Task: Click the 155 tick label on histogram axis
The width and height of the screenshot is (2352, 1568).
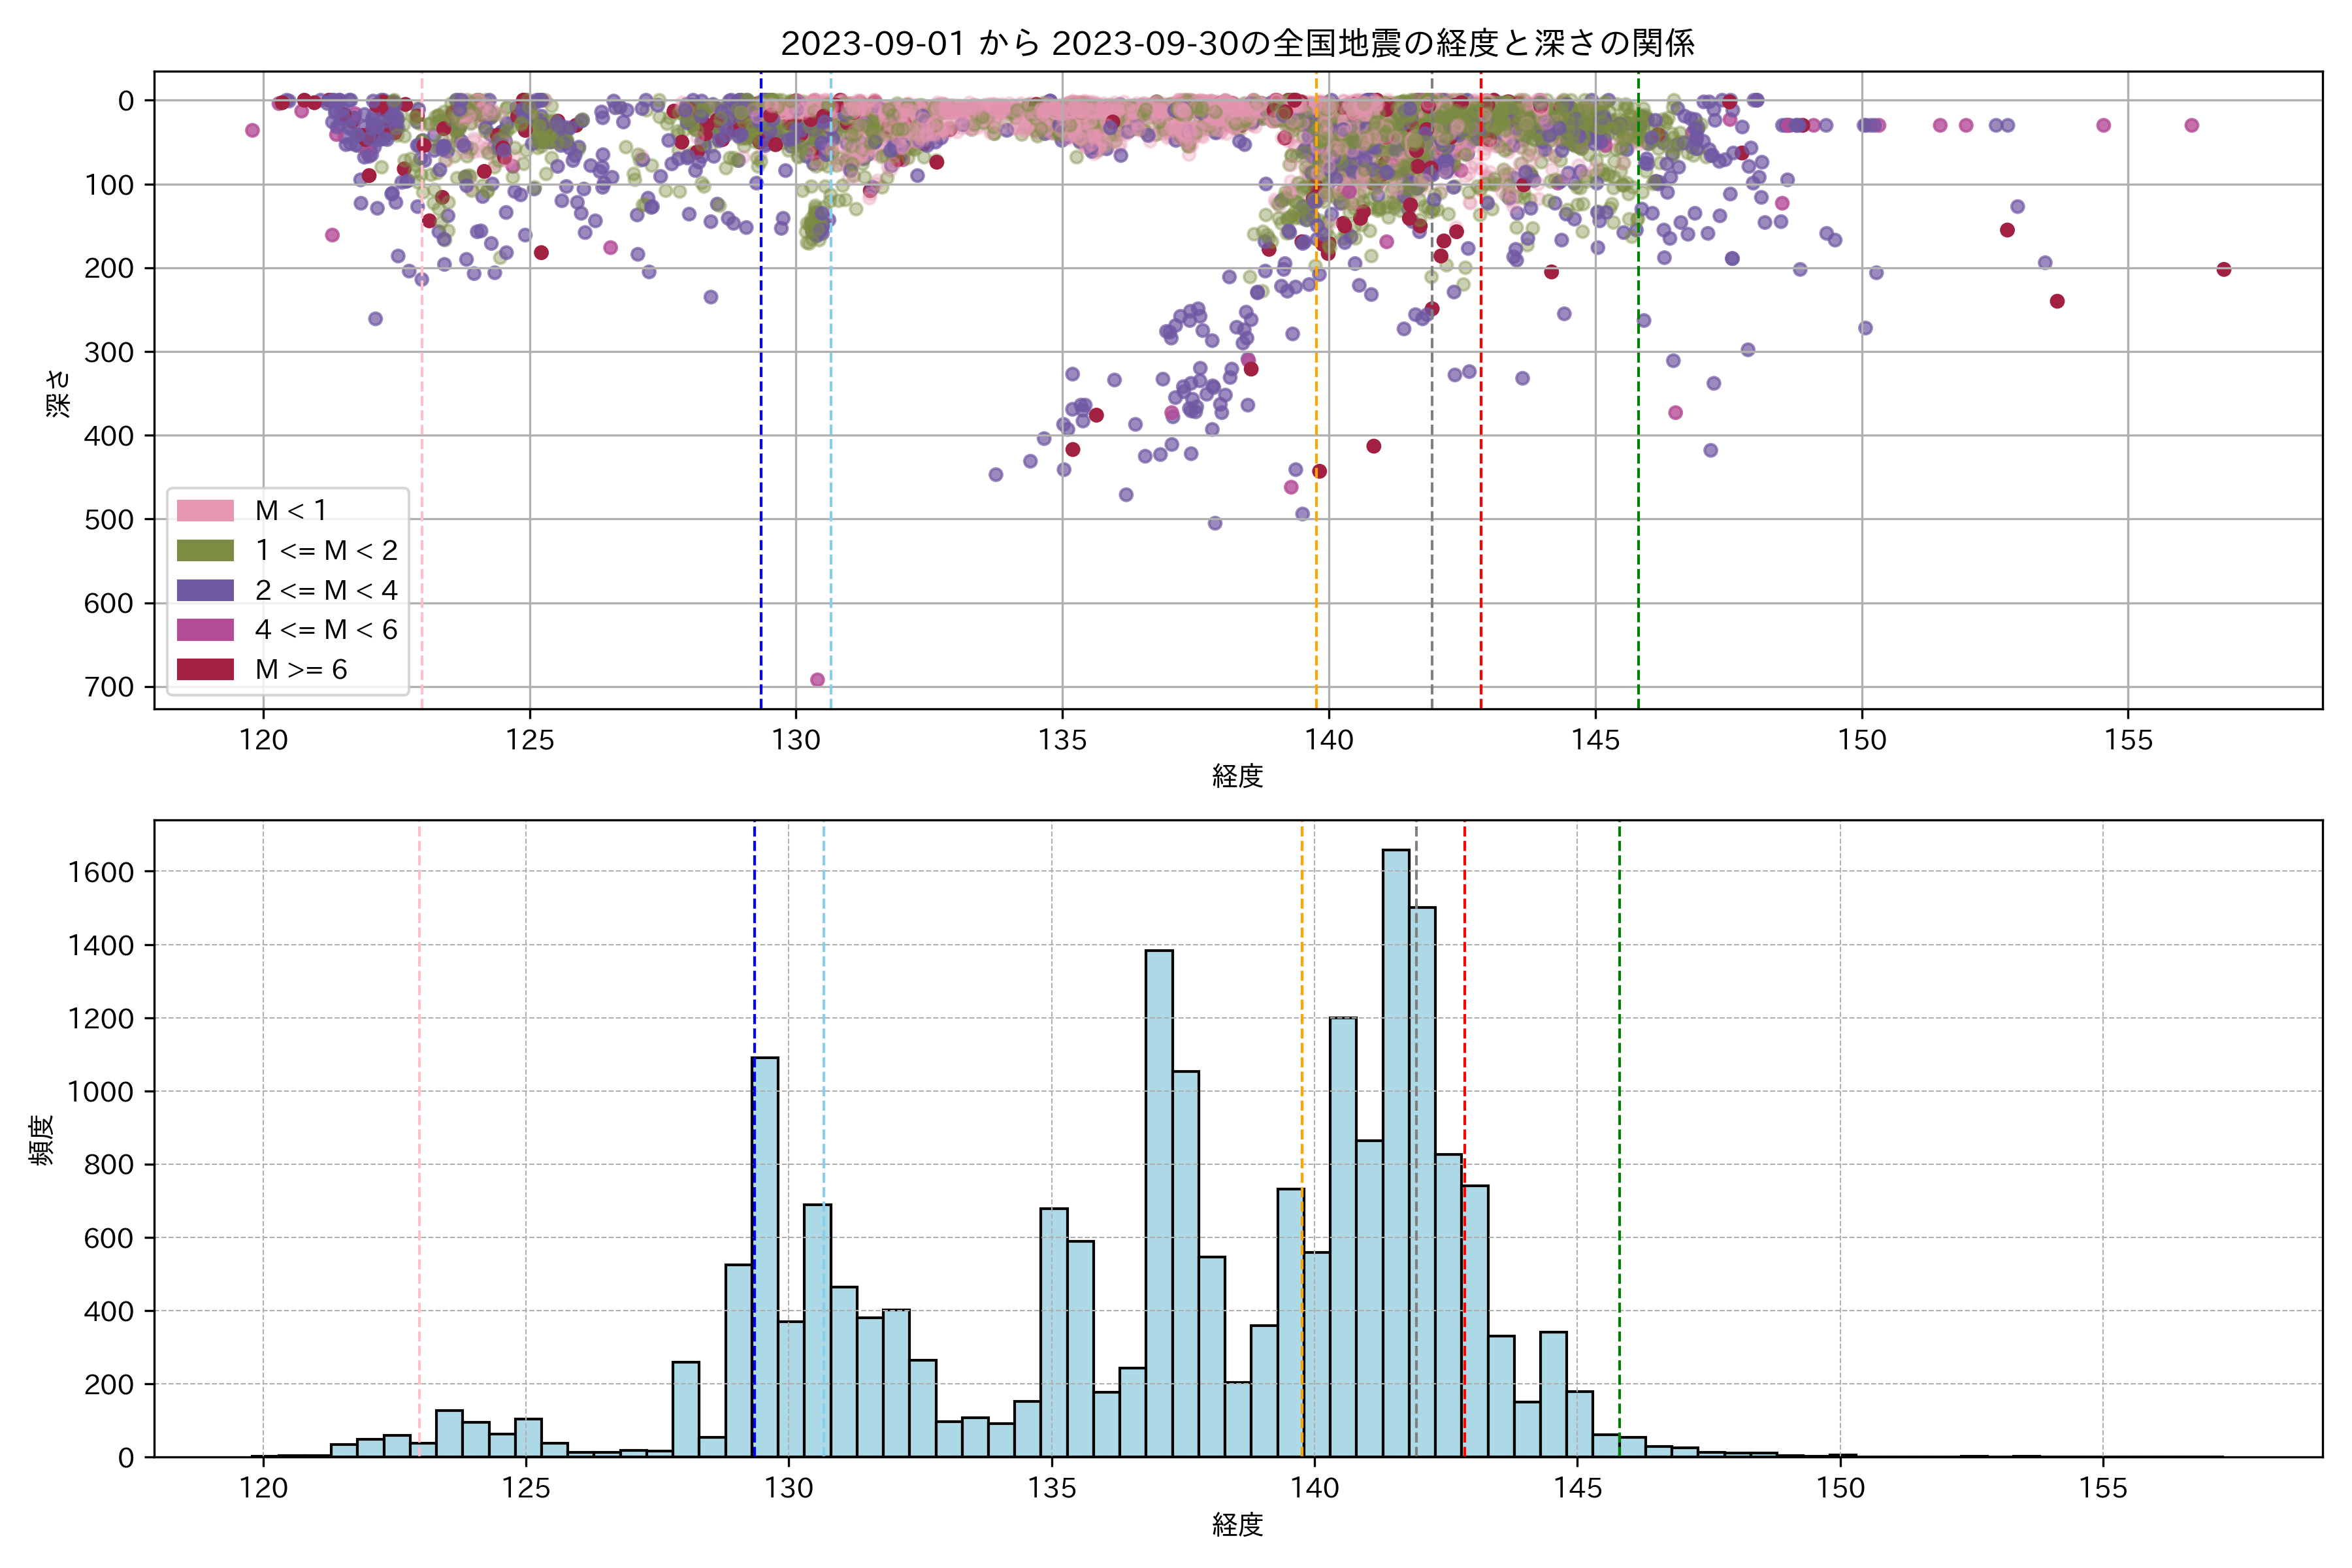Action: pos(2103,1488)
